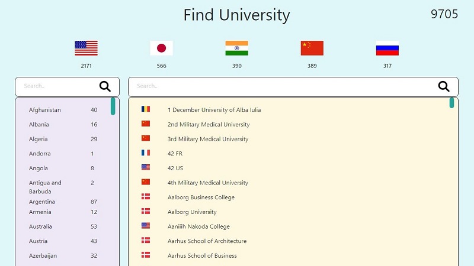Click the total count 9705
The height and width of the screenshot is (266, 474).
[x=444, y=14]
